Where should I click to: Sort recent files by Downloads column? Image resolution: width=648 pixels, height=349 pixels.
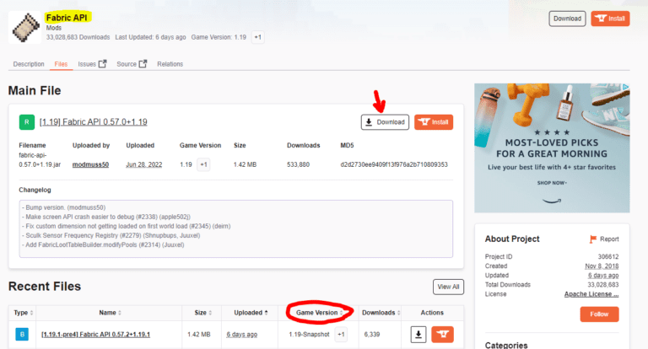tap(381, 313)
